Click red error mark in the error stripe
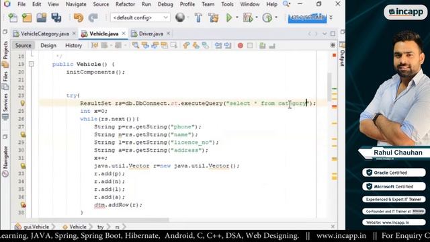430x242 pixels. pyautogui.click(x=335, y=106)
